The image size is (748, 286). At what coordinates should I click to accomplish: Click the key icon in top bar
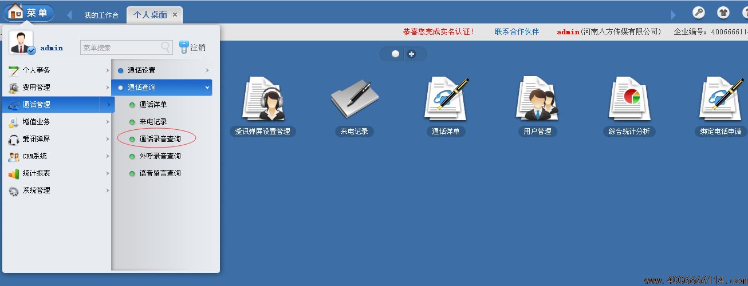click(699, 13)
